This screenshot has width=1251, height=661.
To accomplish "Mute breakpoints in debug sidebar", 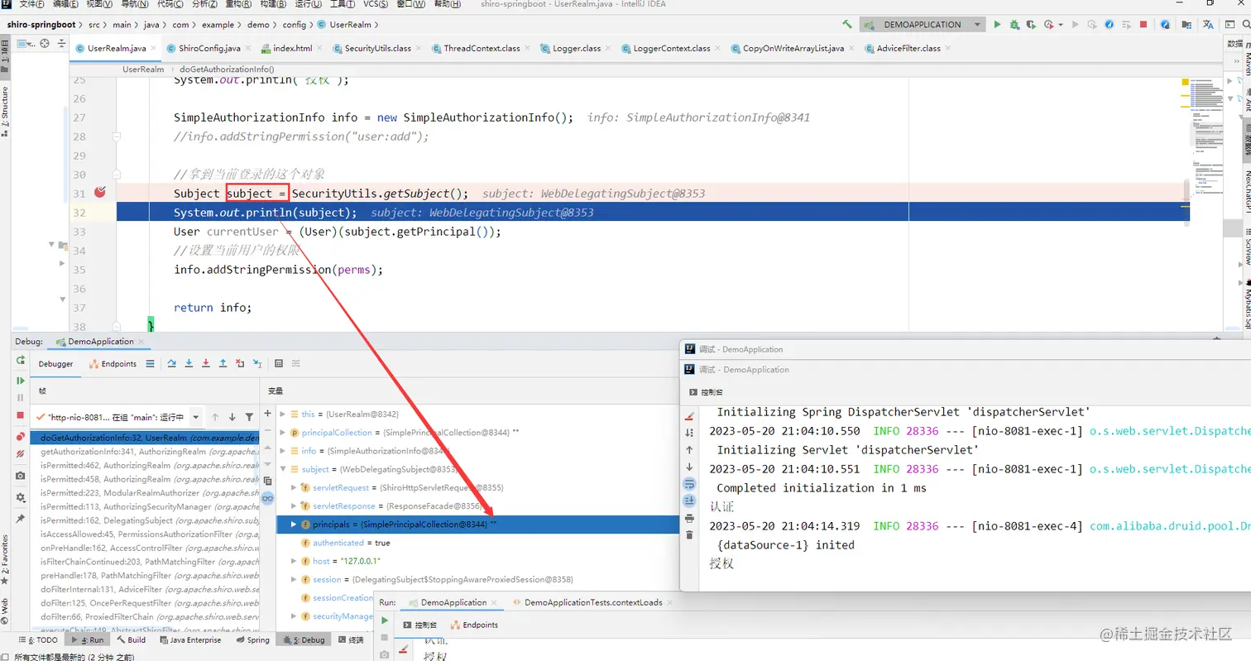I will 21,454.
